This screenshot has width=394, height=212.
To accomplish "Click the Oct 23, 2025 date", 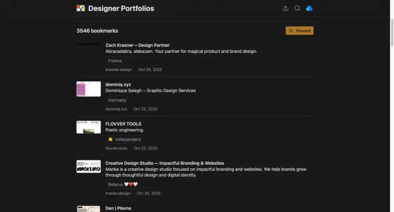I will (x=146, y=109).
